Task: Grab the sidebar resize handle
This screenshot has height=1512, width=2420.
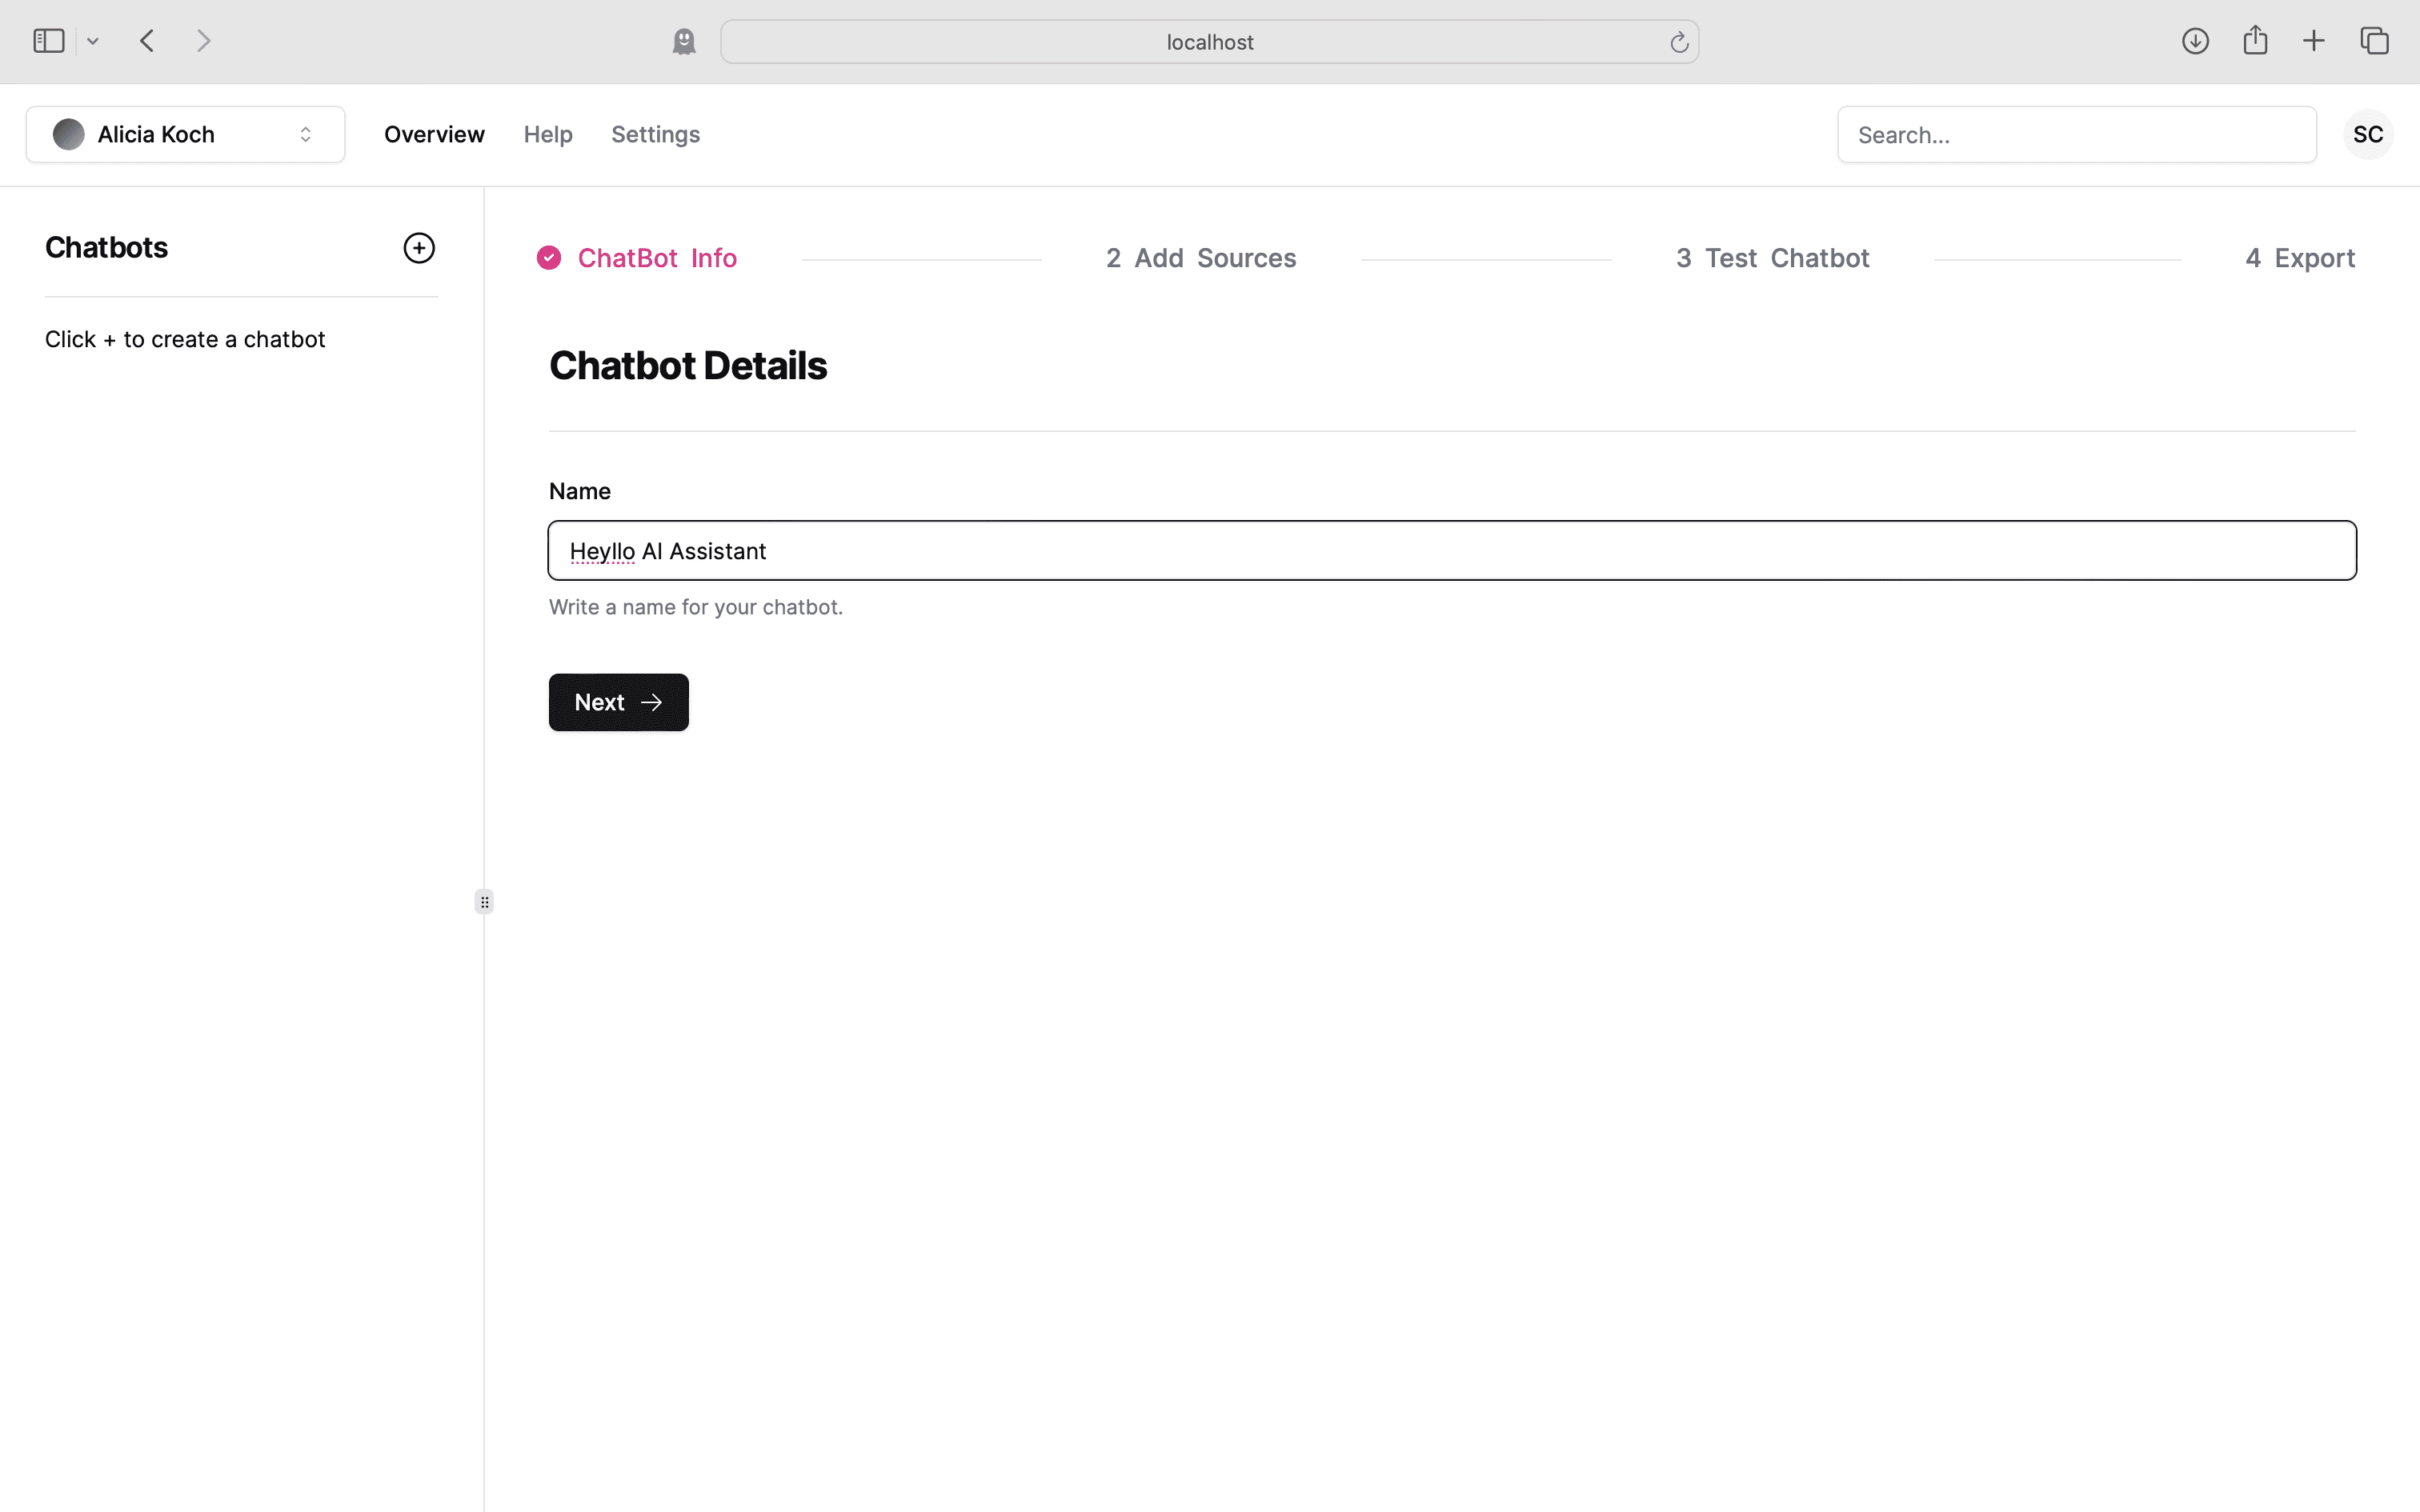Action: [484, 902]
